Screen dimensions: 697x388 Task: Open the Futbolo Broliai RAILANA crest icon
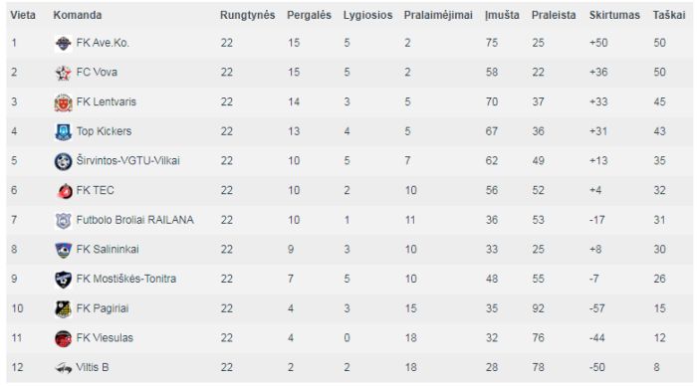(x=63, y=221)
